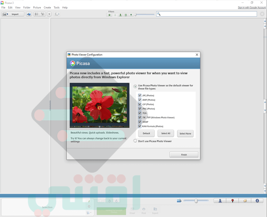Click the Import button in the toolbar
The image size is (267, 217).
coord(13,14)
